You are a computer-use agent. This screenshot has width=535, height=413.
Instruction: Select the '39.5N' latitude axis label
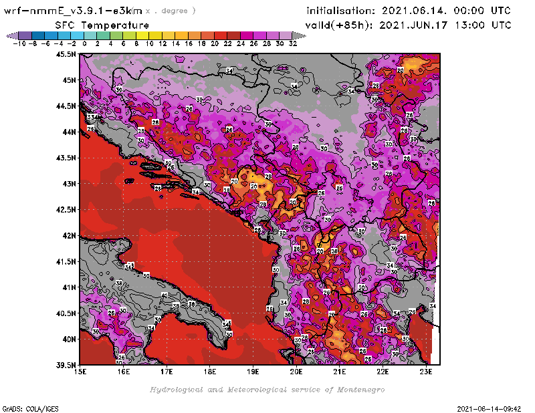tap(66, 366)
